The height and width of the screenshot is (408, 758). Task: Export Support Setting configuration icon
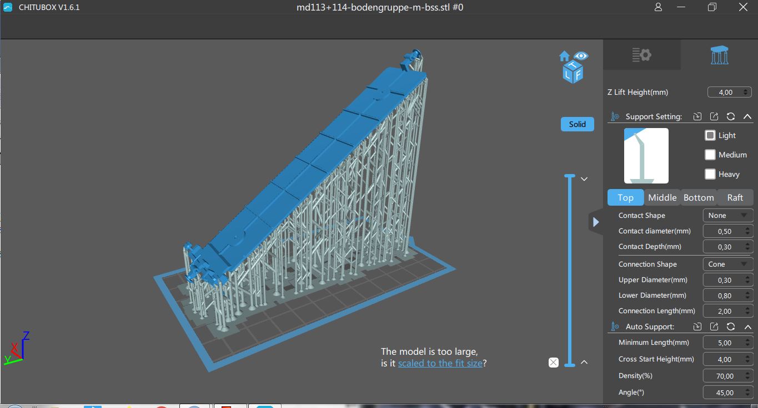click(714, 116)
